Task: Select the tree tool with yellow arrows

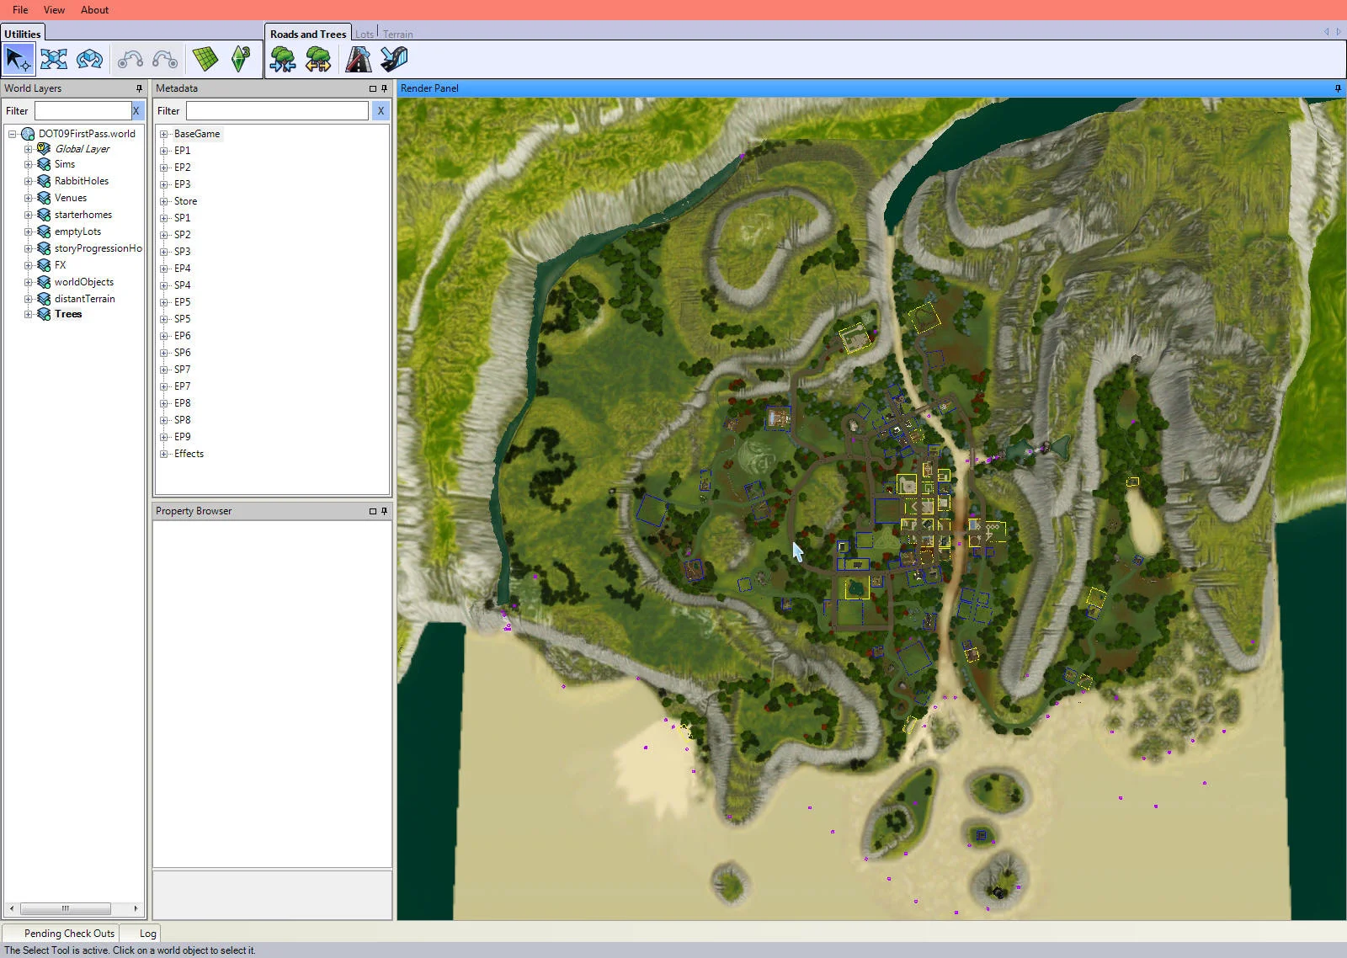Action: click(318, 59)
